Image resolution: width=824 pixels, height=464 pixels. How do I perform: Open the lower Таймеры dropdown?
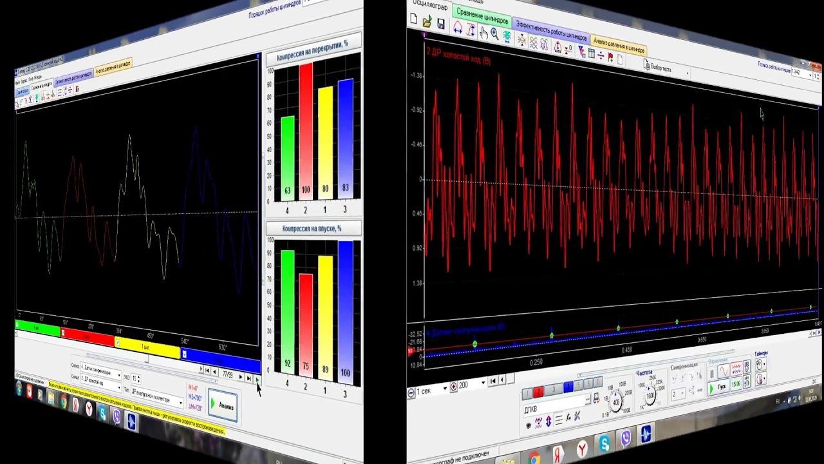tap(761, 378)
